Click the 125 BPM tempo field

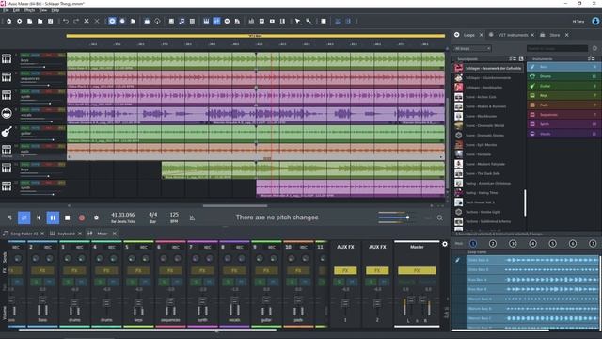[x=174, y=215]
